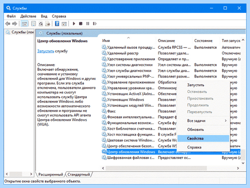The image size is (250, 188).
Task: Switch to the Расширенный tab
Action: click(x=50, y=174)
